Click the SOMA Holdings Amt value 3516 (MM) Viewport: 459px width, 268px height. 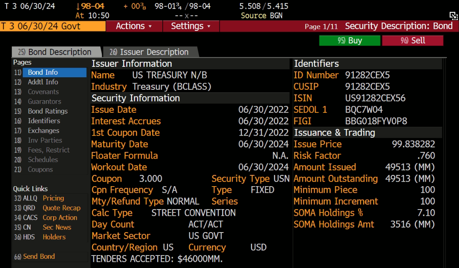click(413, 224)
